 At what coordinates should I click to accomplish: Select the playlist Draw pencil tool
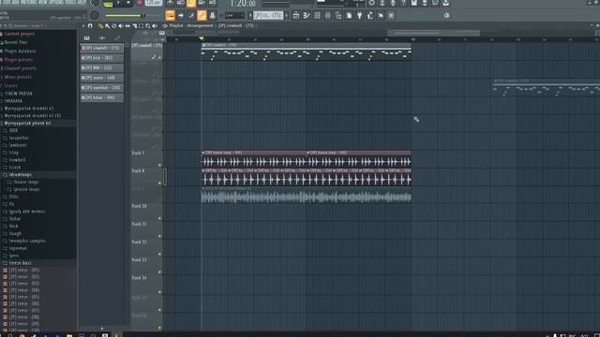pos(100,26)
